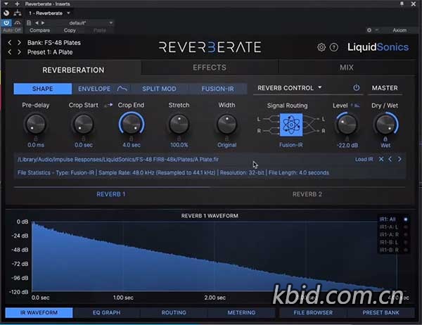Open the Reverb Control dropdown

pyautogui.click(x=290, y=88)
